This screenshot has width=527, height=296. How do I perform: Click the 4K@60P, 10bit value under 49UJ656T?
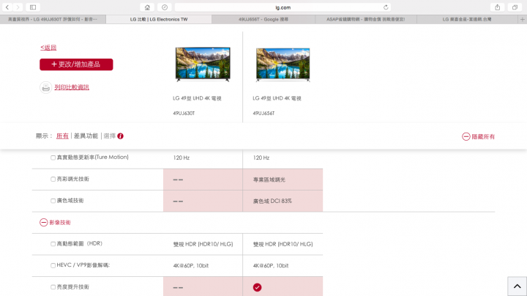(271, 266)
